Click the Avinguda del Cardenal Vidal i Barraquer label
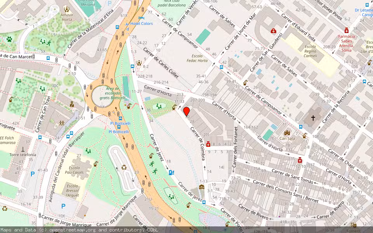 tap(66, 167)
